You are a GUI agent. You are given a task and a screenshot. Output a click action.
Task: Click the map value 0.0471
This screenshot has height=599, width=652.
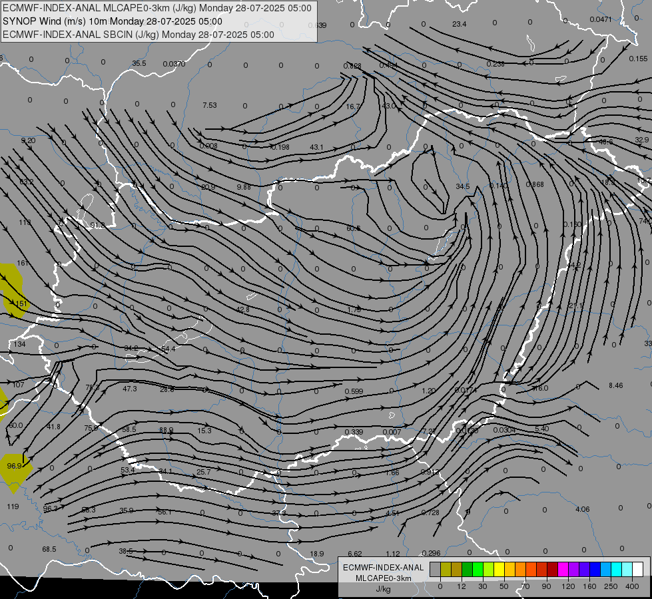pos(601,19)
